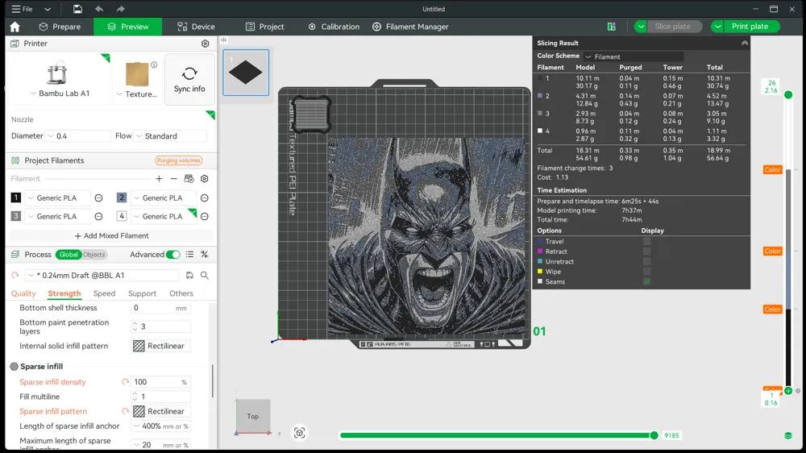This screenshot has width=806, height=453.
Task: Open the Color Scheme Filament dropdown
Action: 634,56
